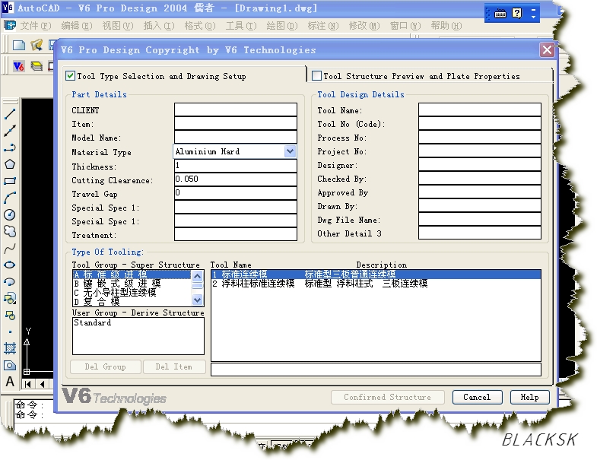Select the Insert Block tool
The image size is (597, 460).
coord(10,299)
